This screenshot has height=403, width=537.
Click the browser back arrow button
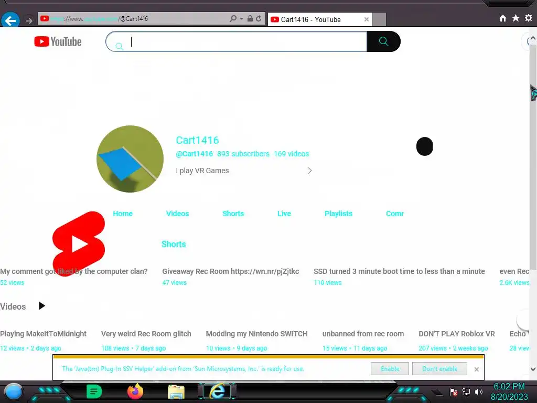[x=10, y=20]
